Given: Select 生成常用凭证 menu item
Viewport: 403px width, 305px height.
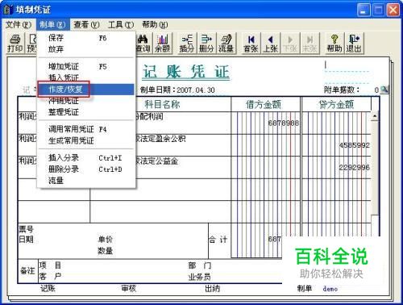Looking at the screenshot, I should click(x=86, y=140).
